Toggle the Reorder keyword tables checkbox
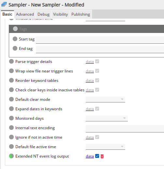 point(97,80)
